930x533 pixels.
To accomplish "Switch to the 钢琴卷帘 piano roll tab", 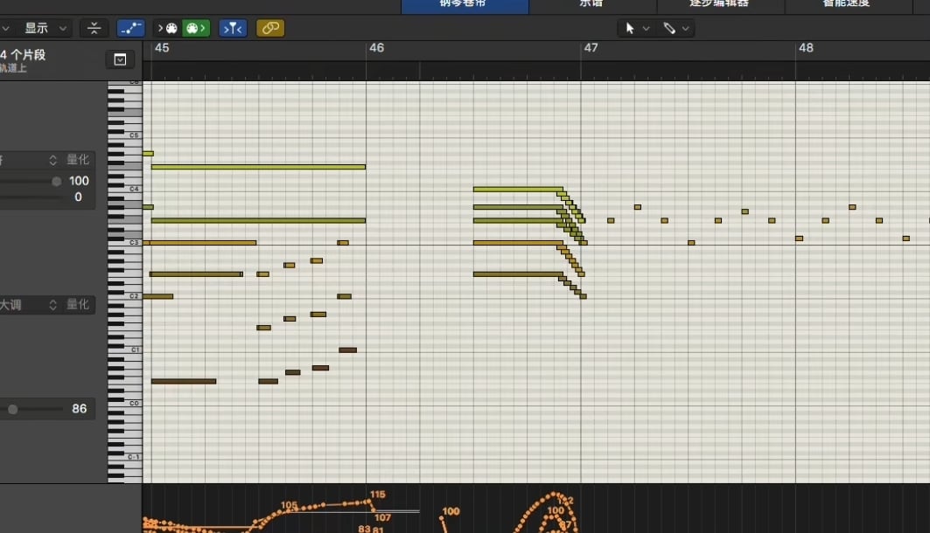I will 465,4.
